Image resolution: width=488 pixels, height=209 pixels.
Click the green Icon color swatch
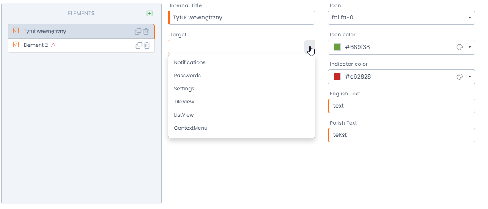[x=337, y=47]
